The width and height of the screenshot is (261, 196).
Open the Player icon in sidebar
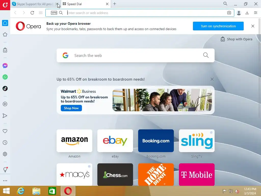(x=5, y=104)
